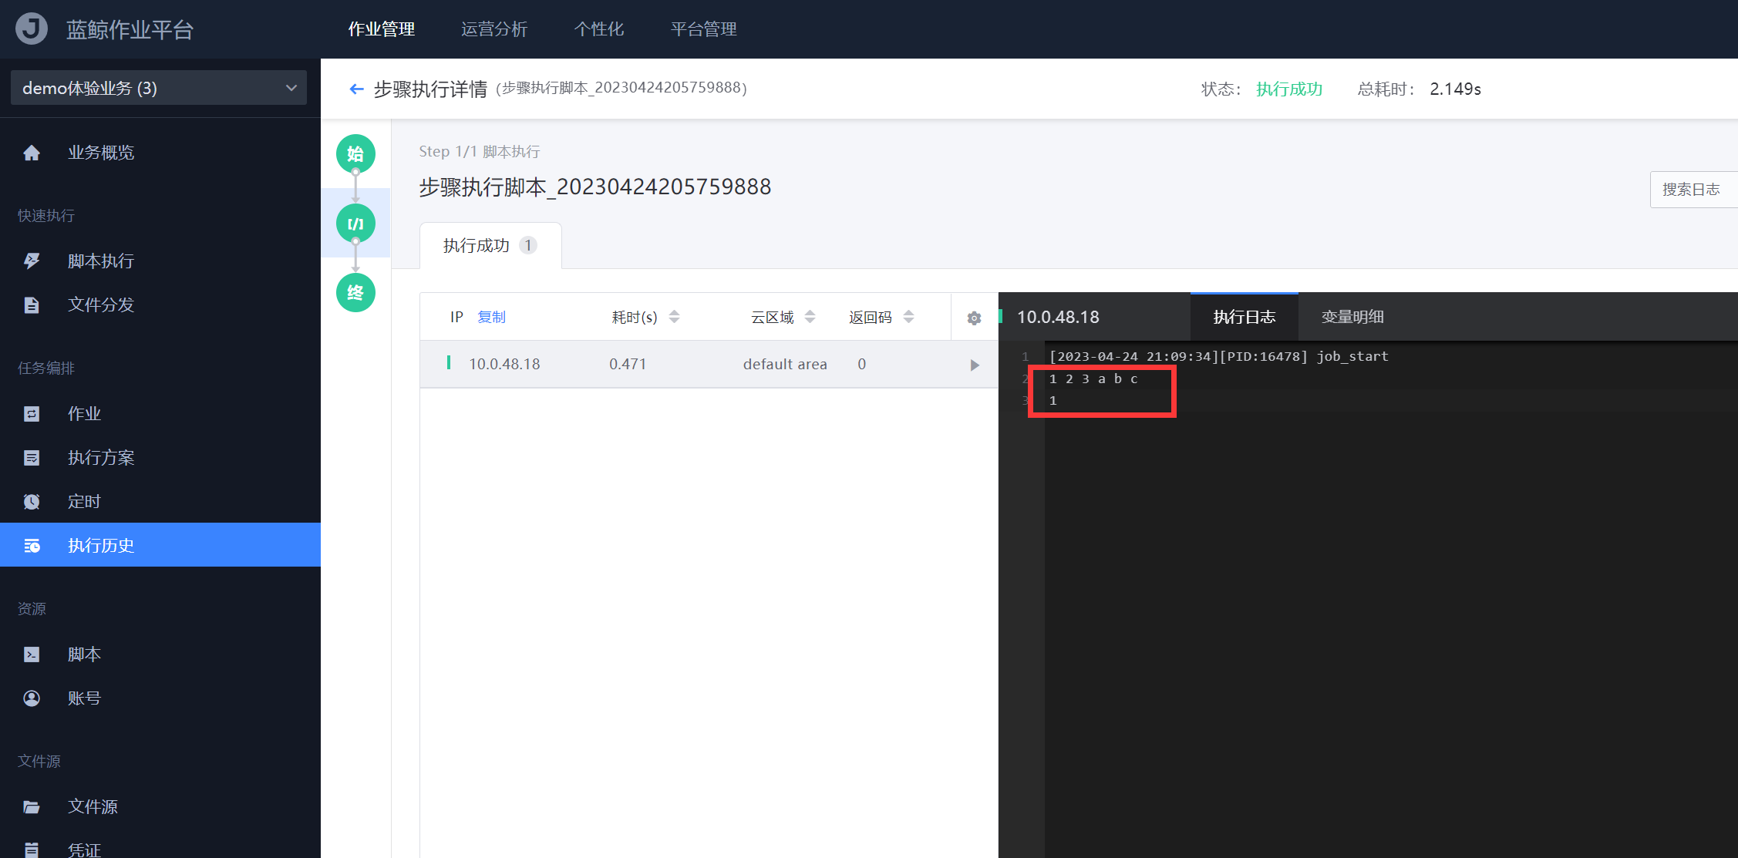Sort by 耗时(s) column arrows

click(x=675, y=317)
